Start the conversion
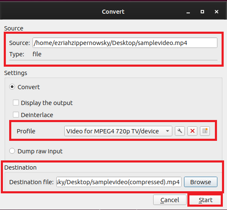The height and width of the screenshot is (210, 227). pyautogui.click(x=205, y=200)
